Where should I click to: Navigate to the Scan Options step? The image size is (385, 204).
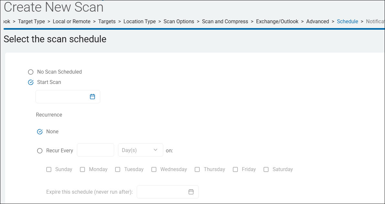point(179,22)
